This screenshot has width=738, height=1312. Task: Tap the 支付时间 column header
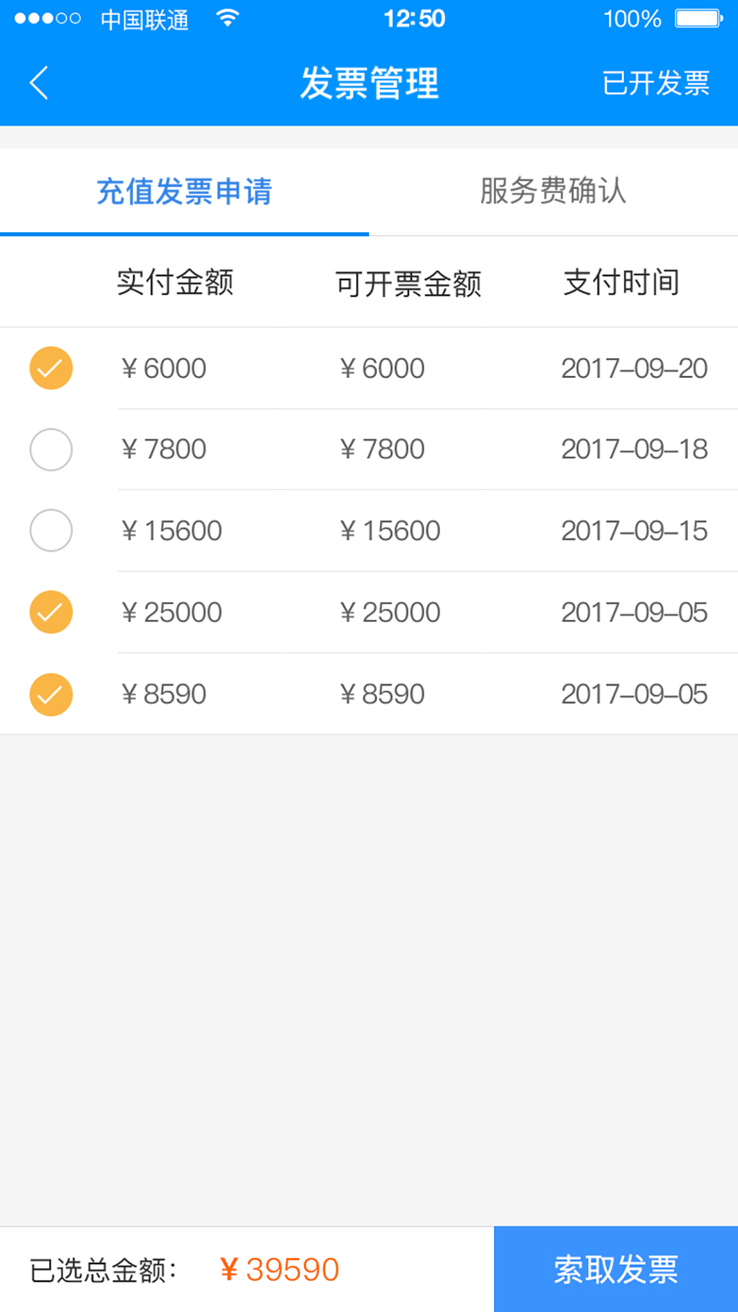621,282
